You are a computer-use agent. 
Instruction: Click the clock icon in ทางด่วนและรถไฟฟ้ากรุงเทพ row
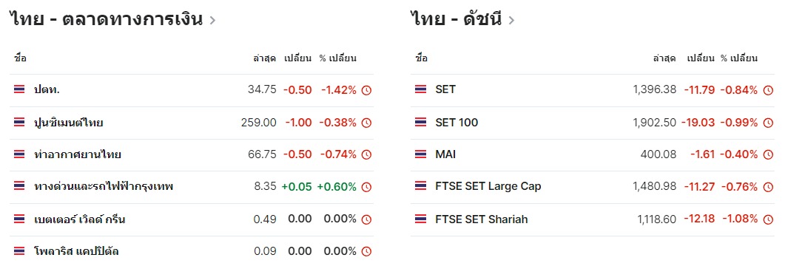(x=367, y=187)
